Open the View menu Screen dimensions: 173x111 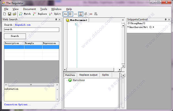click(16, 9)
